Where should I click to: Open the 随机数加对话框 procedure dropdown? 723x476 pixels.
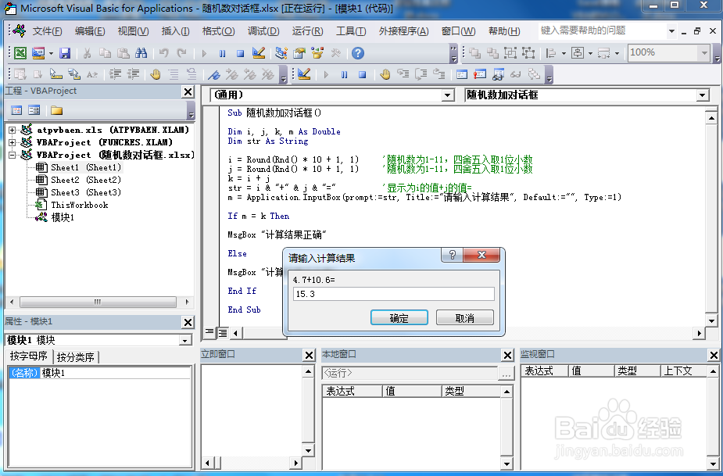[702, 95]
